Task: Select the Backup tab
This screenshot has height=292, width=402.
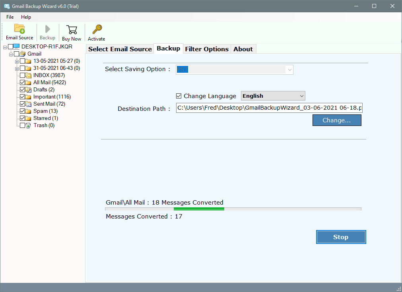Action: [169, 48]
